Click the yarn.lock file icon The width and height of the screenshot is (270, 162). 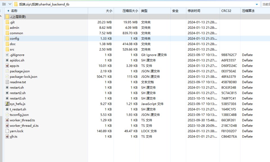pos(7,131)
